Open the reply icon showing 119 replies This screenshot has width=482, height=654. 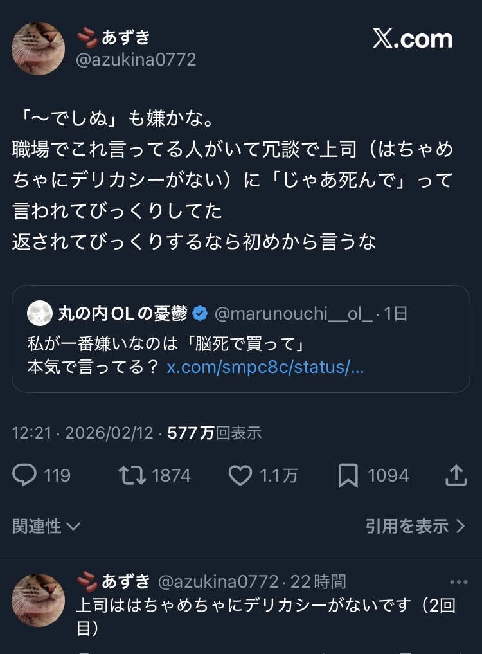pos(25,475)
